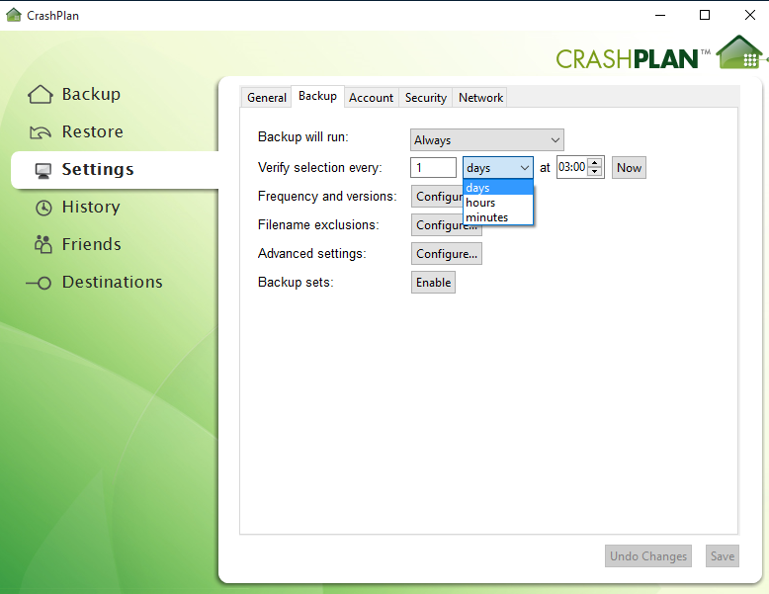769x594 pixels.
Task: Click the CrashPlan house icon in title bar
Action: click(x=14, y=15)
